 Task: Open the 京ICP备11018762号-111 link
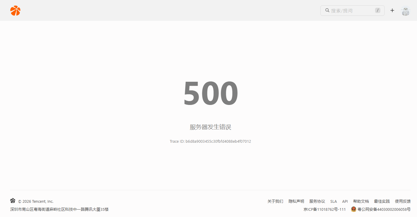[x=325, y=209]
